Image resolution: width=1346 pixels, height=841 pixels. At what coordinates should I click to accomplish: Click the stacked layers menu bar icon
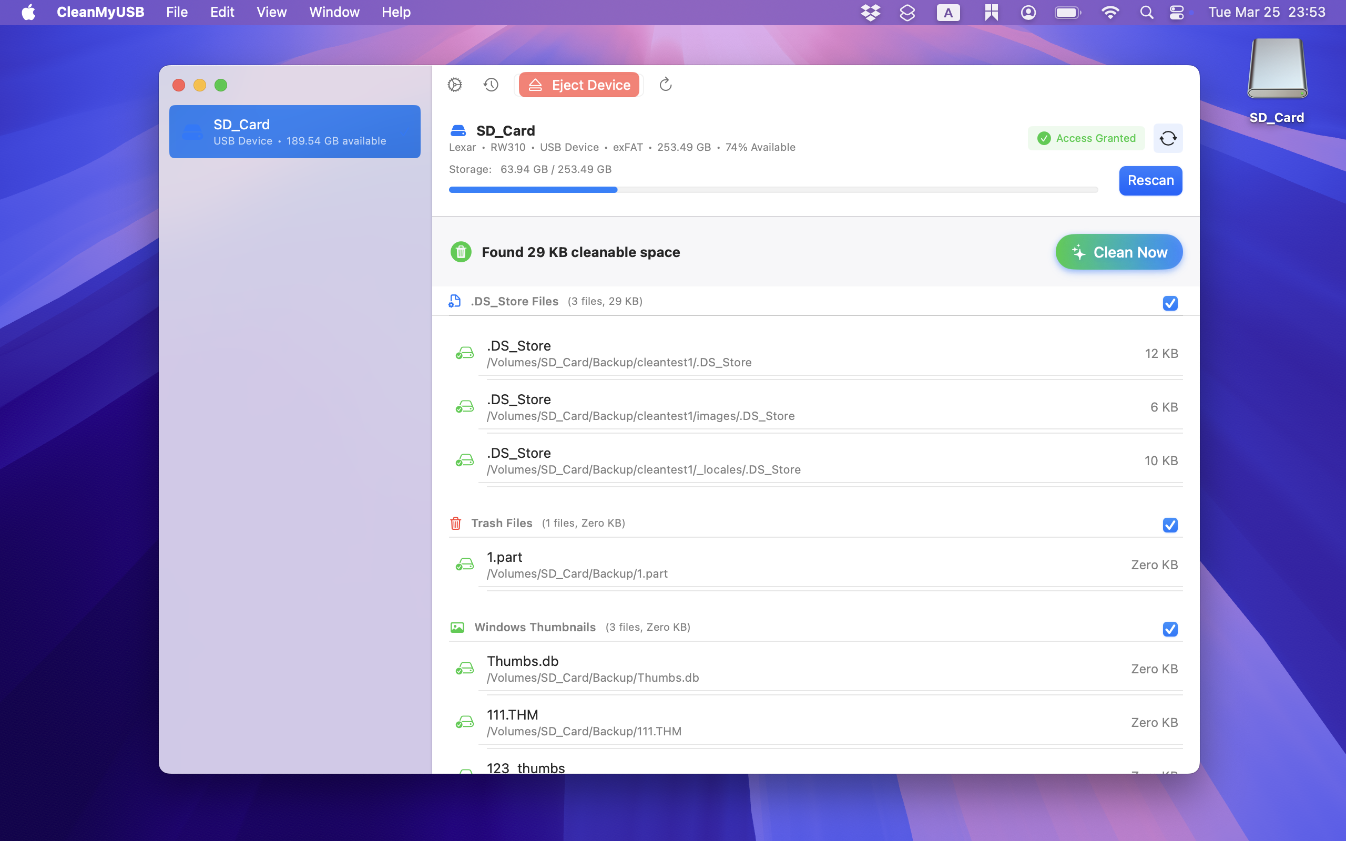907,12
